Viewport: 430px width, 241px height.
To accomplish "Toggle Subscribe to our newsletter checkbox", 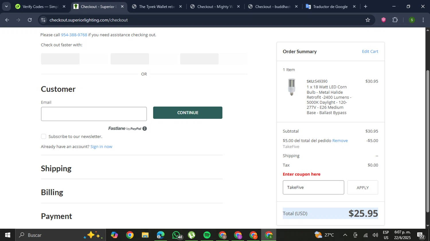I will pos(44,136).
